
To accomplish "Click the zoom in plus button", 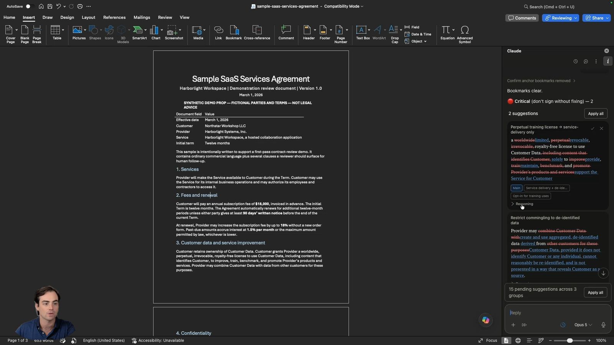I will [x=589, y=340].
